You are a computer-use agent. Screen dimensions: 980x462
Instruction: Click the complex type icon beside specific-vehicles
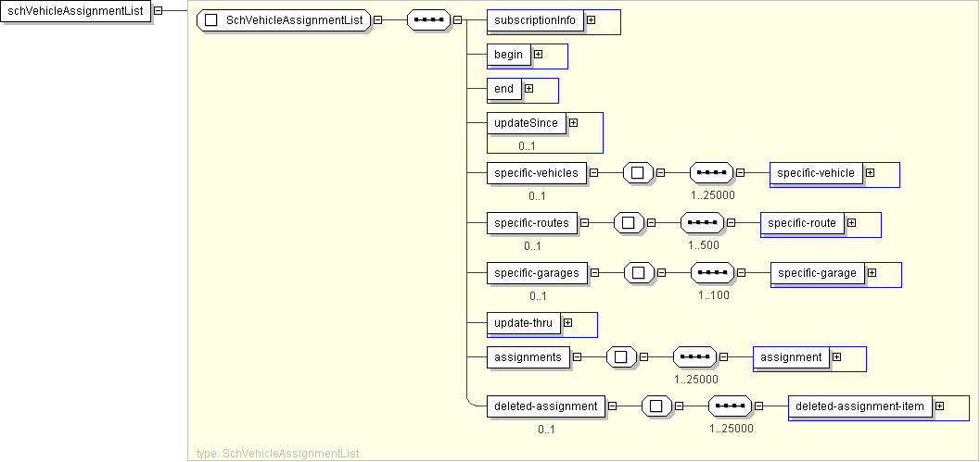639,172
